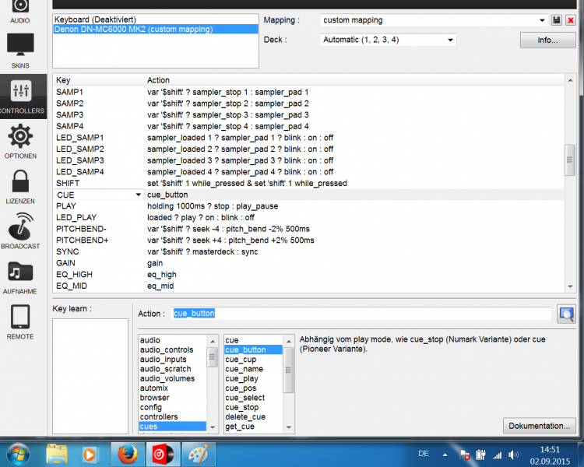Open the Broadcast section
This screenshot has height=467, width=584.
(x=20, y=230)
